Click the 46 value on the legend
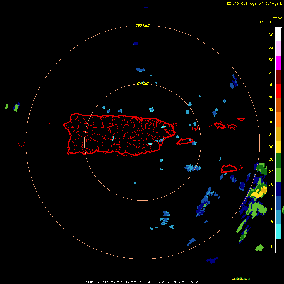This screenshot has height=284, width=284. pos(271,97)
